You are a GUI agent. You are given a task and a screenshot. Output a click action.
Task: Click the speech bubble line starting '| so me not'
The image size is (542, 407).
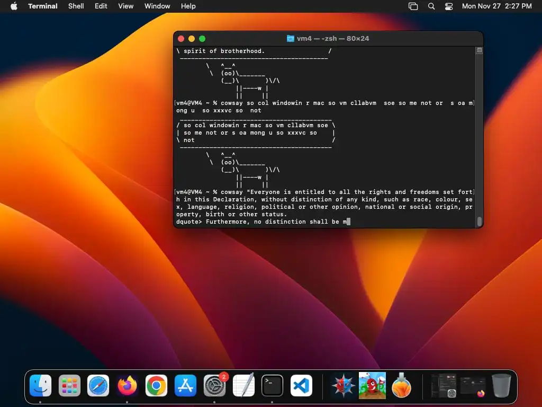pyautogui.click(x=256, y=132)
